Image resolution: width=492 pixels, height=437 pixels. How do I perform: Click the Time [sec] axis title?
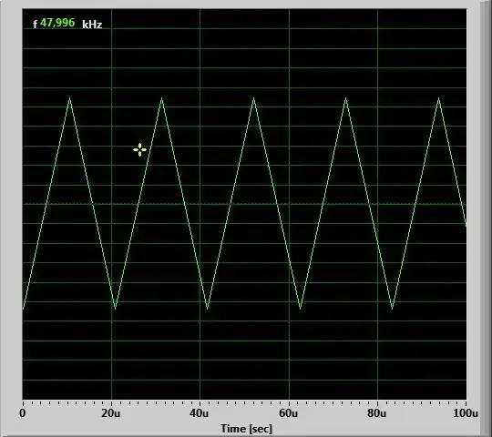[x=246, y=429]
